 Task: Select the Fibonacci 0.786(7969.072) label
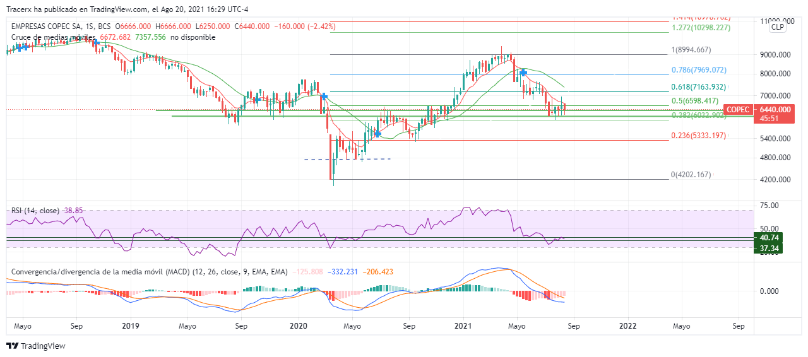click(x=698, y=69)
